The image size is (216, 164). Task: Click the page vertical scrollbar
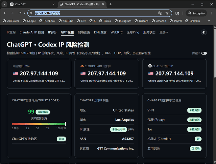pos(215,53)
